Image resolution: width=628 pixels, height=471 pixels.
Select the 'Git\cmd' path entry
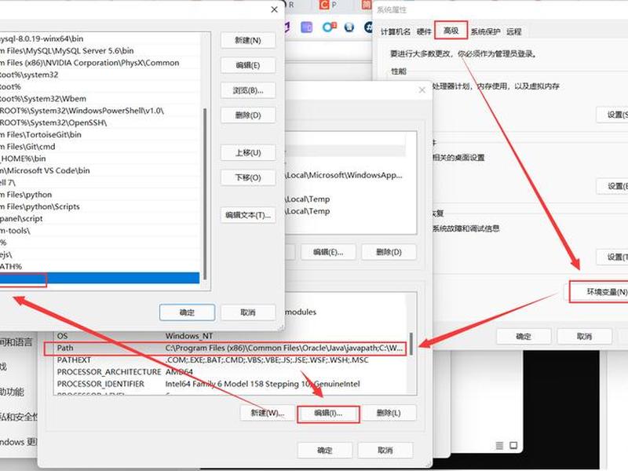point(100,147)
